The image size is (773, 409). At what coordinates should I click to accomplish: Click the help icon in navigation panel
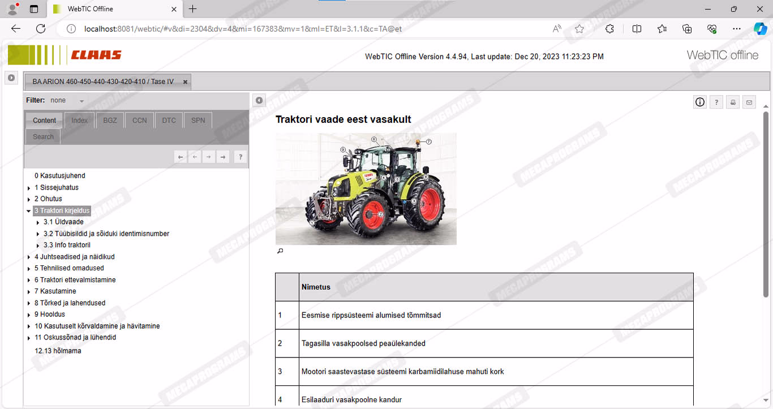[241, 157]
